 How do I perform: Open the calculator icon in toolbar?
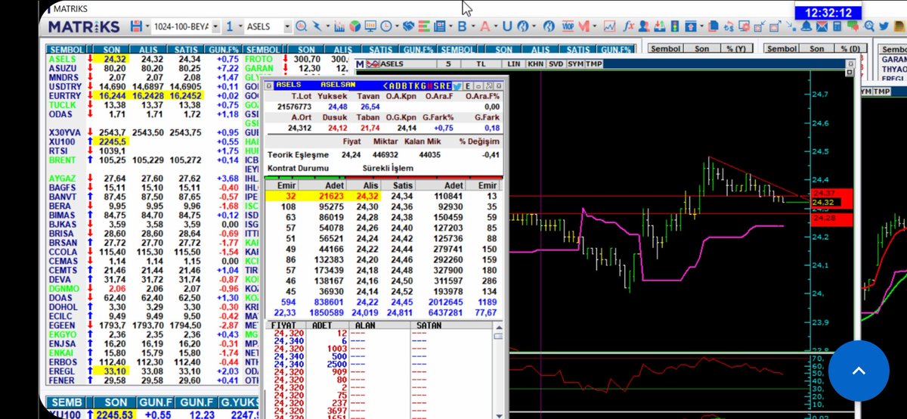tap(837, 26)
